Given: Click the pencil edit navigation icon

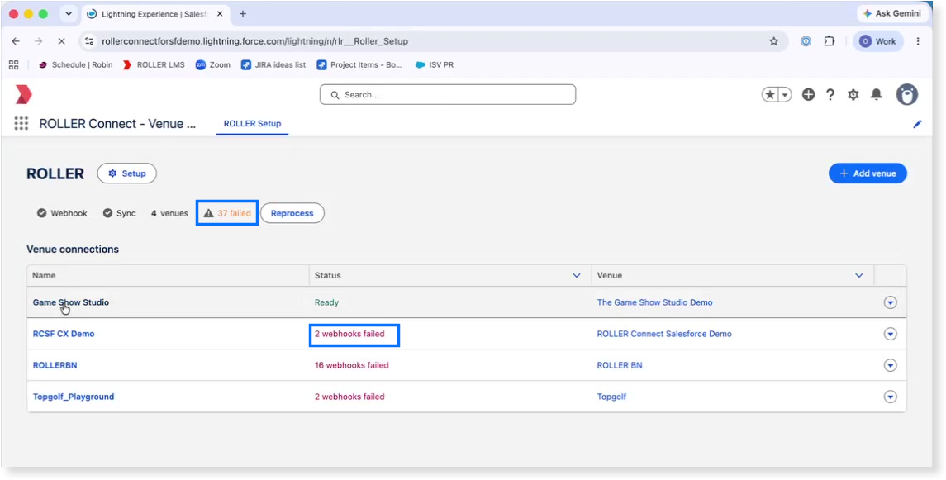Looking at the screenshot, I should 917,124.
